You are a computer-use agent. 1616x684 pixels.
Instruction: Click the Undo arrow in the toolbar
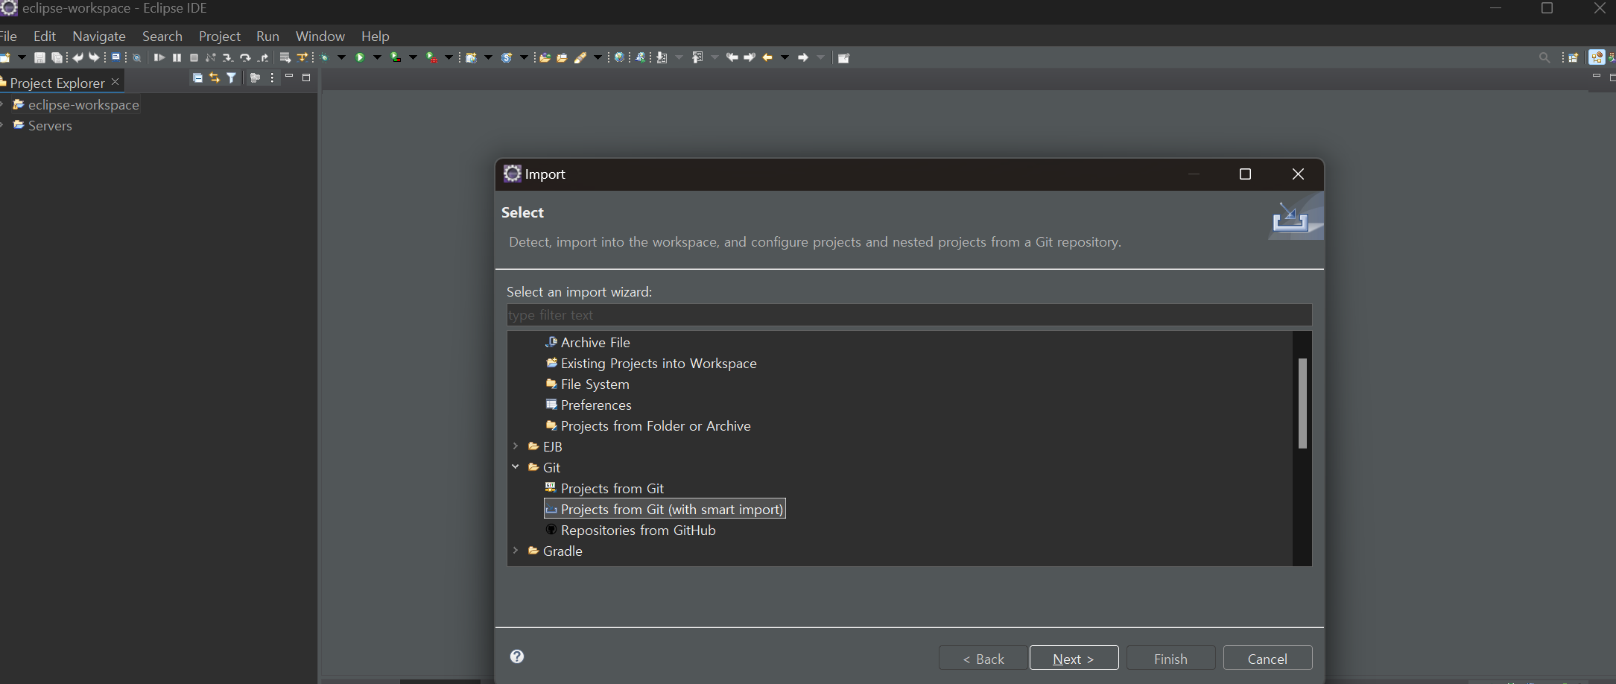point(77,57)
